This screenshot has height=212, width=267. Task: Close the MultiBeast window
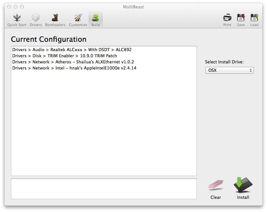pos(9,7)
